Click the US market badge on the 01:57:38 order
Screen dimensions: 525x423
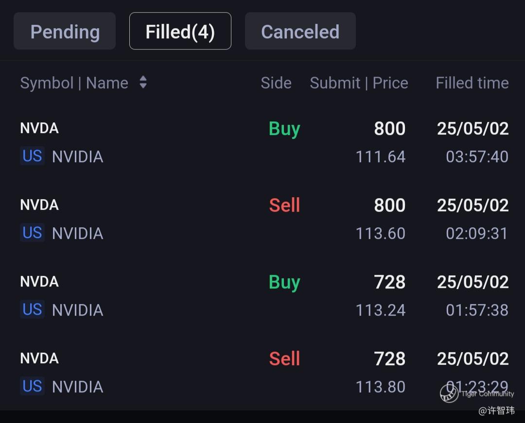coord(33,310)
